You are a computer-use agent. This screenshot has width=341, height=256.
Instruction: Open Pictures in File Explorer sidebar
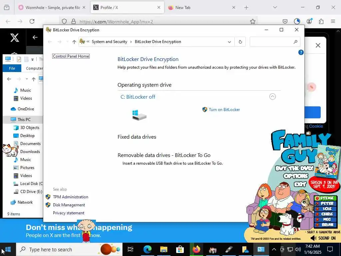[27, 168]
